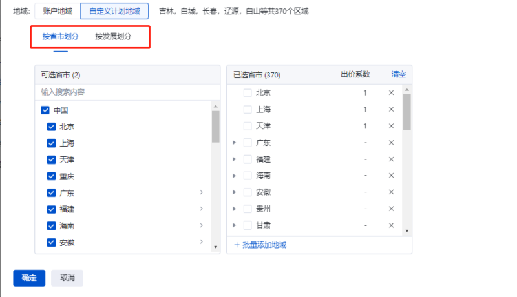Expand 广东 cities via right chevron
The image size is (517, 297).
202,192
